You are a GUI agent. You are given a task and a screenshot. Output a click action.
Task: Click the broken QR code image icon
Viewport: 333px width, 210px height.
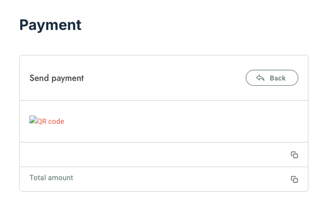pyautogui.click(x=33, y=120)
